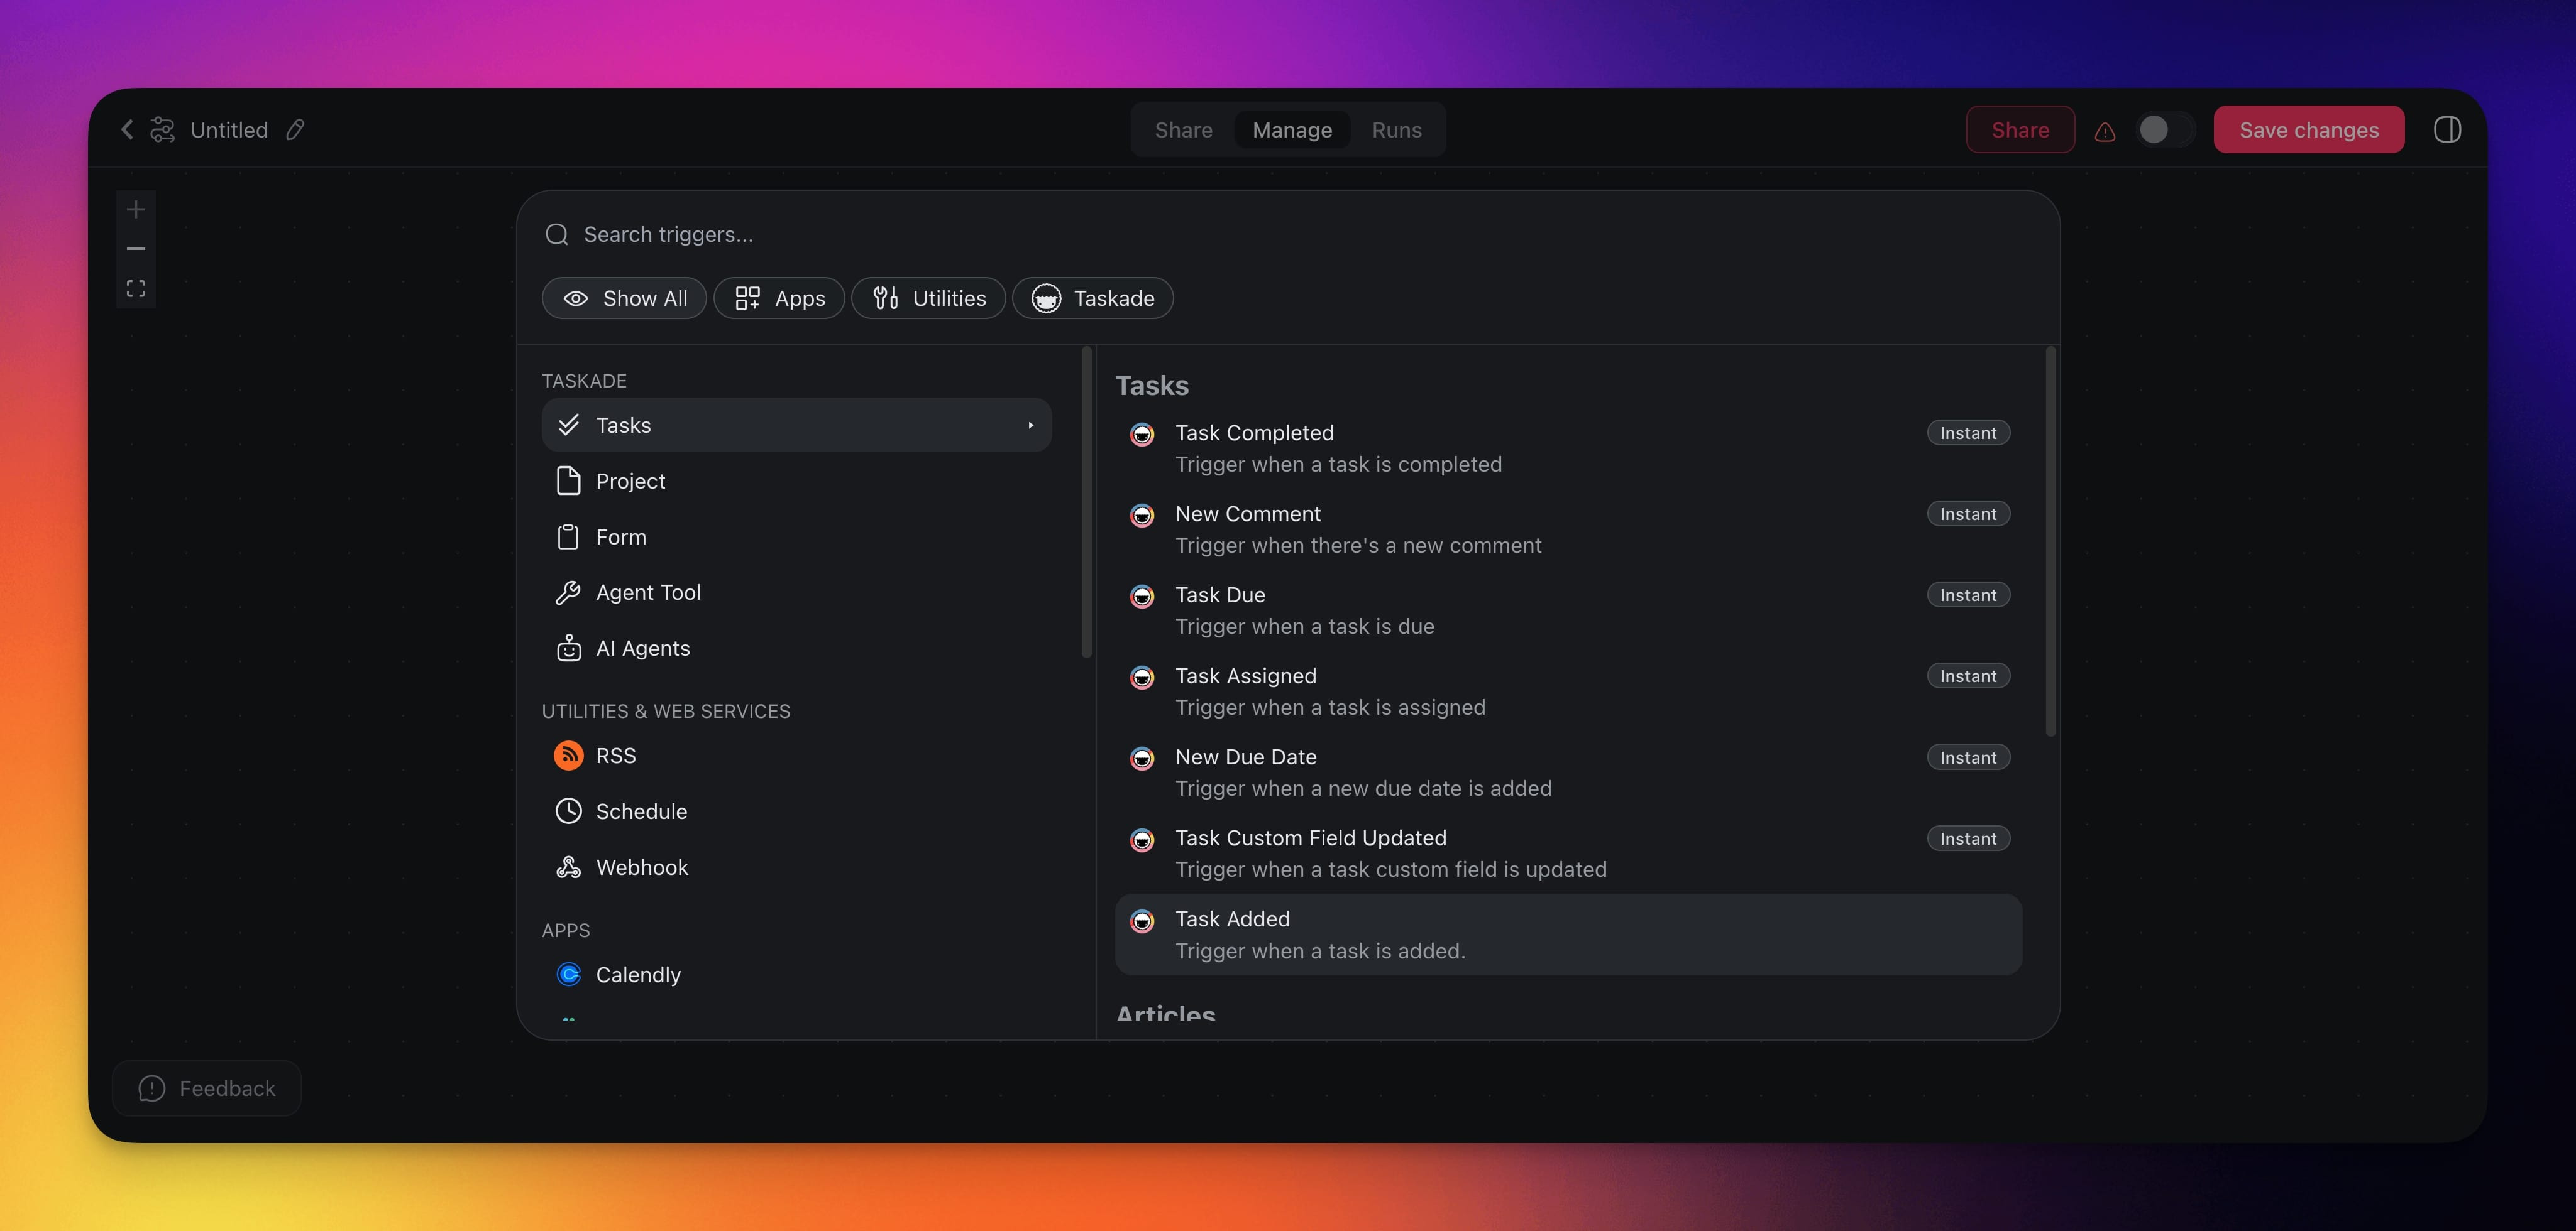The width and height of the screenshot is (2576, 1231).
Task: Open the Feedback button
Action: click(207, 1088)
